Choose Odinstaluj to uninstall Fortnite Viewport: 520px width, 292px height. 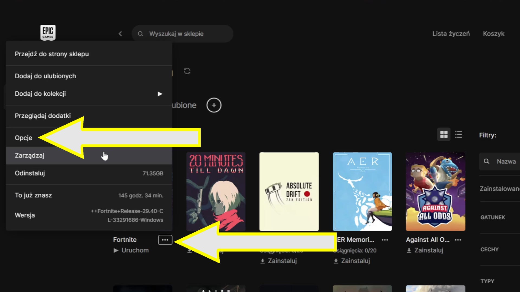[x=89, y=173]
